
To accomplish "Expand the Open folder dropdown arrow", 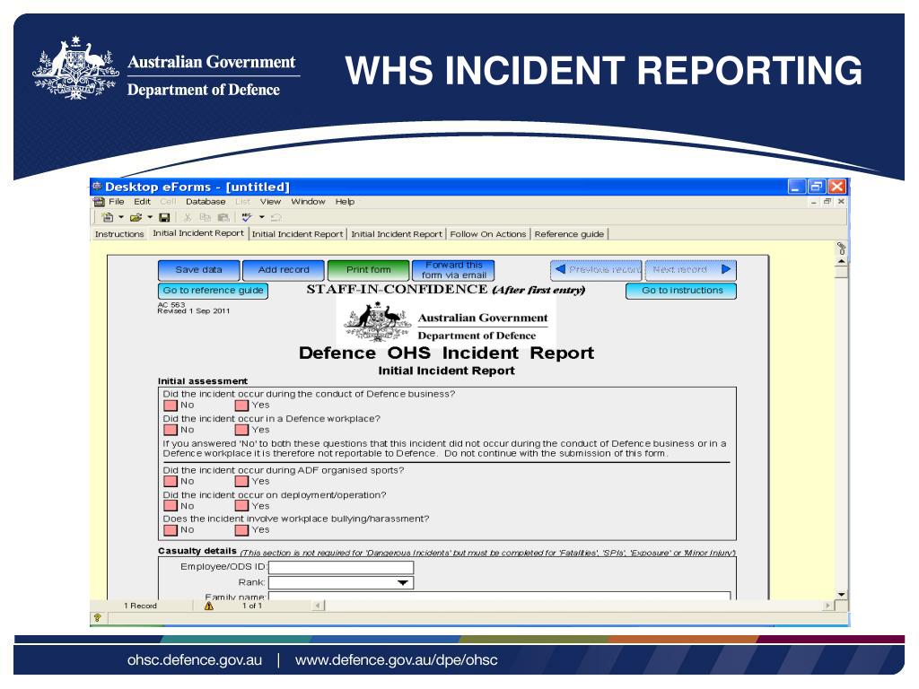I will point(150,217).
